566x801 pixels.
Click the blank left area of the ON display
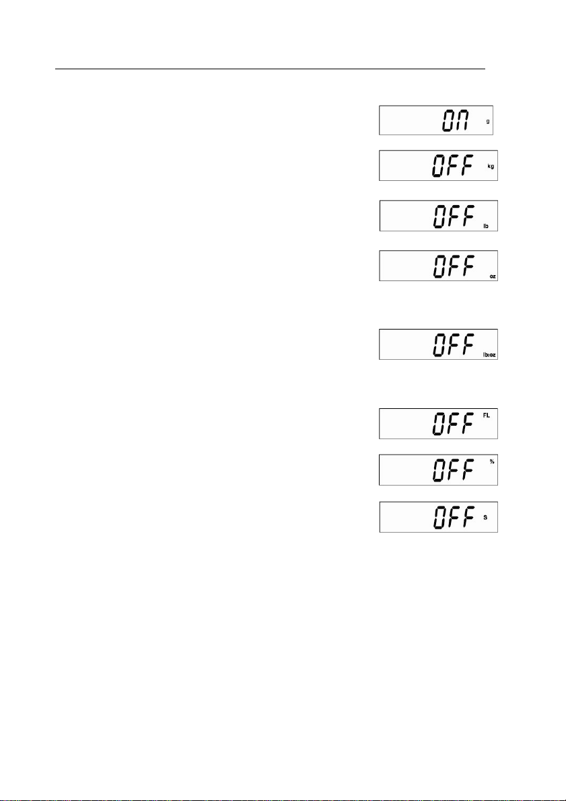pos(409,120)
